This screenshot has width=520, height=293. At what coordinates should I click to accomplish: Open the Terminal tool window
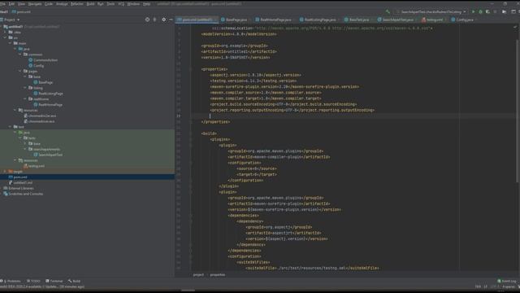coord(54,281)
